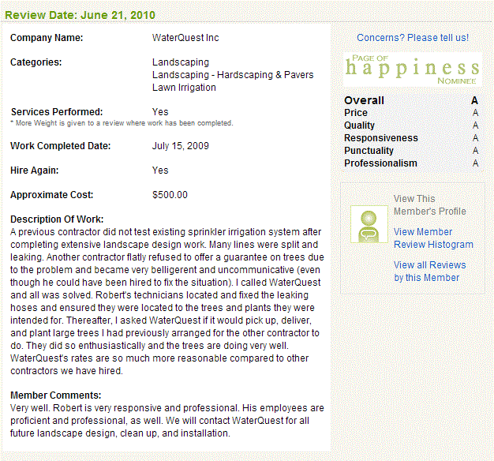Click the Responsiveness rating row
Viewport: 494px width, 461px height.
(411, 138)
